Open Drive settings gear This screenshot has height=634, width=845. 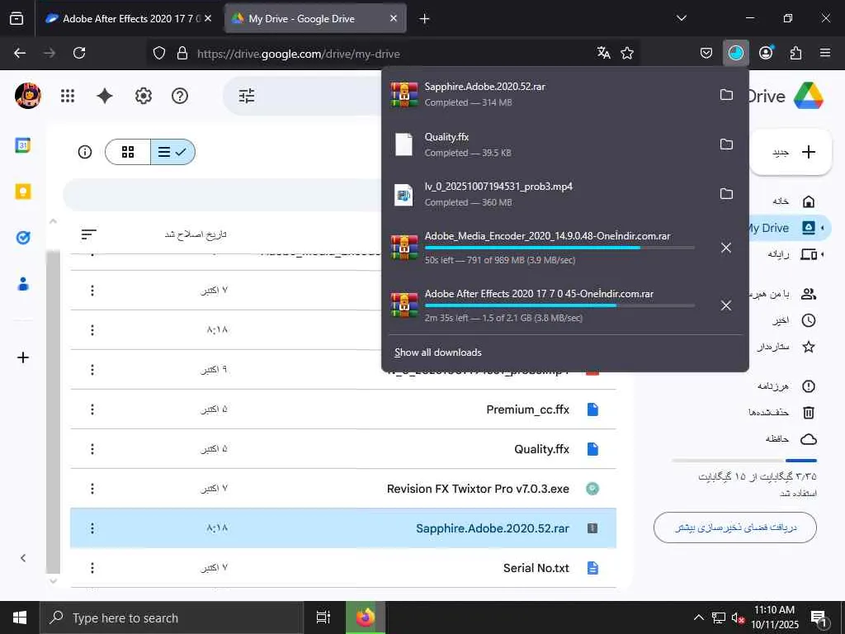click(x=144, y=96)
